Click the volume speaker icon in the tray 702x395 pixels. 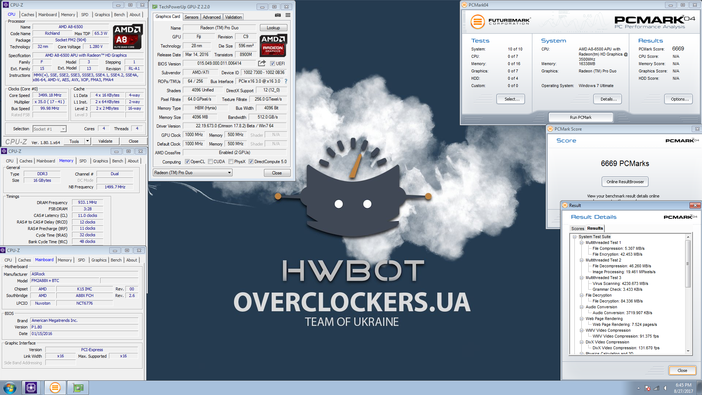665,388
